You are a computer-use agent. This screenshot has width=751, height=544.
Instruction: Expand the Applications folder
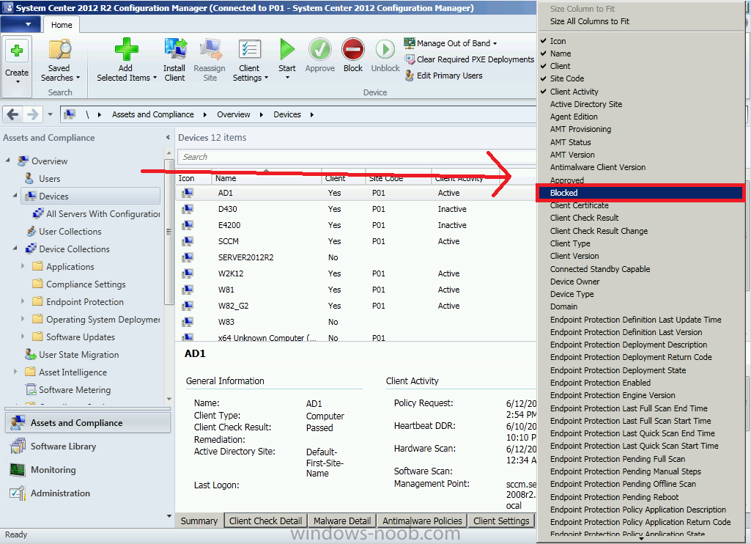pyautogui.click(x=23, y=266)
